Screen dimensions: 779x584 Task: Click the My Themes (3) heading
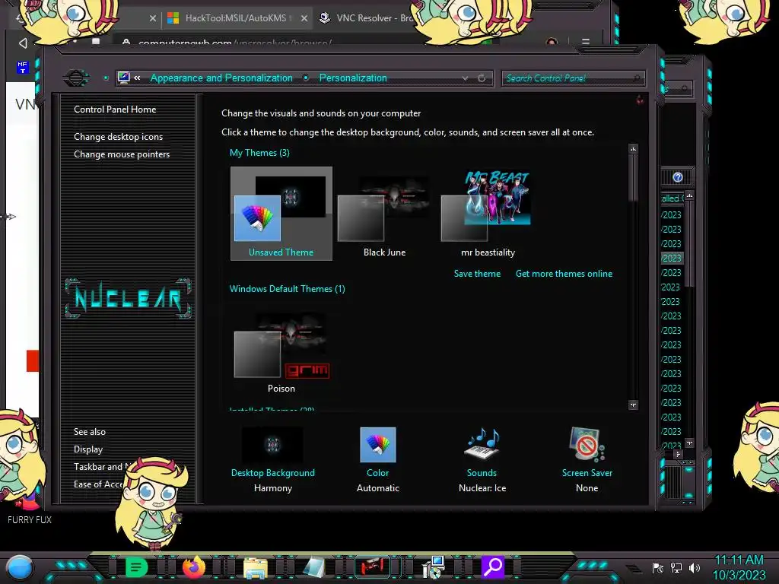click(259, 153)
